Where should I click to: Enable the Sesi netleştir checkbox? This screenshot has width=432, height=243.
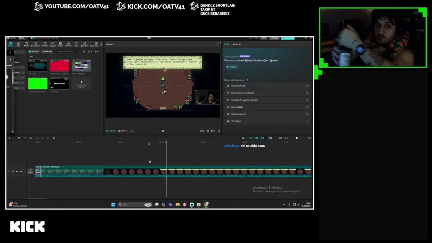[307, 107]
